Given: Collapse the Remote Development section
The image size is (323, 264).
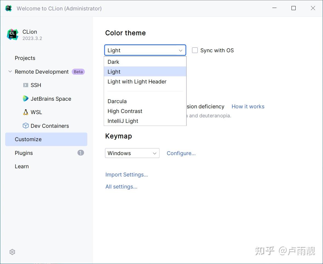Looking at the screenshot, I should click(x=10, y=72).
